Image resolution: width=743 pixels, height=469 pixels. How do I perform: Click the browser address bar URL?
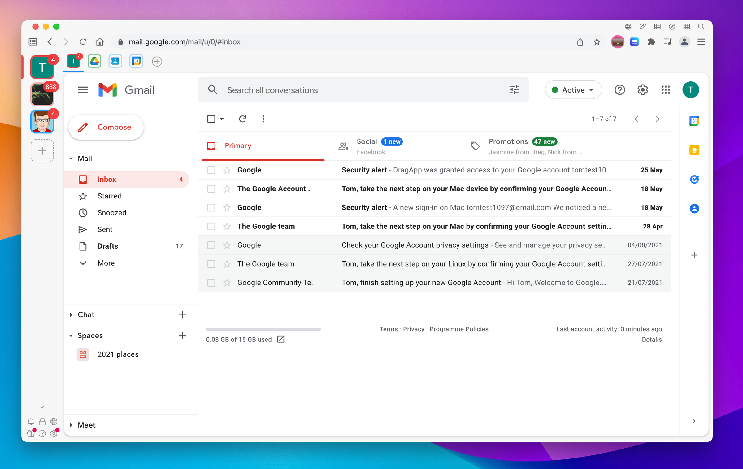point(185,42)
